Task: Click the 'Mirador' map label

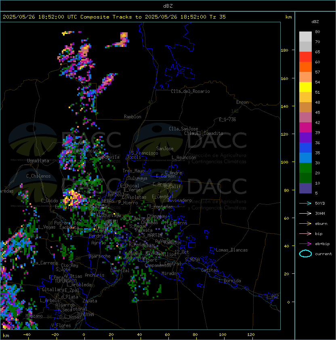Action: pos(170,273)
